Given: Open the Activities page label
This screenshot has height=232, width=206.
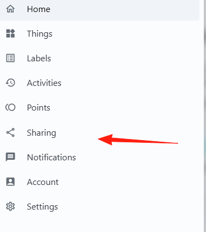Looking at the screenshot, I should [44, 83].
